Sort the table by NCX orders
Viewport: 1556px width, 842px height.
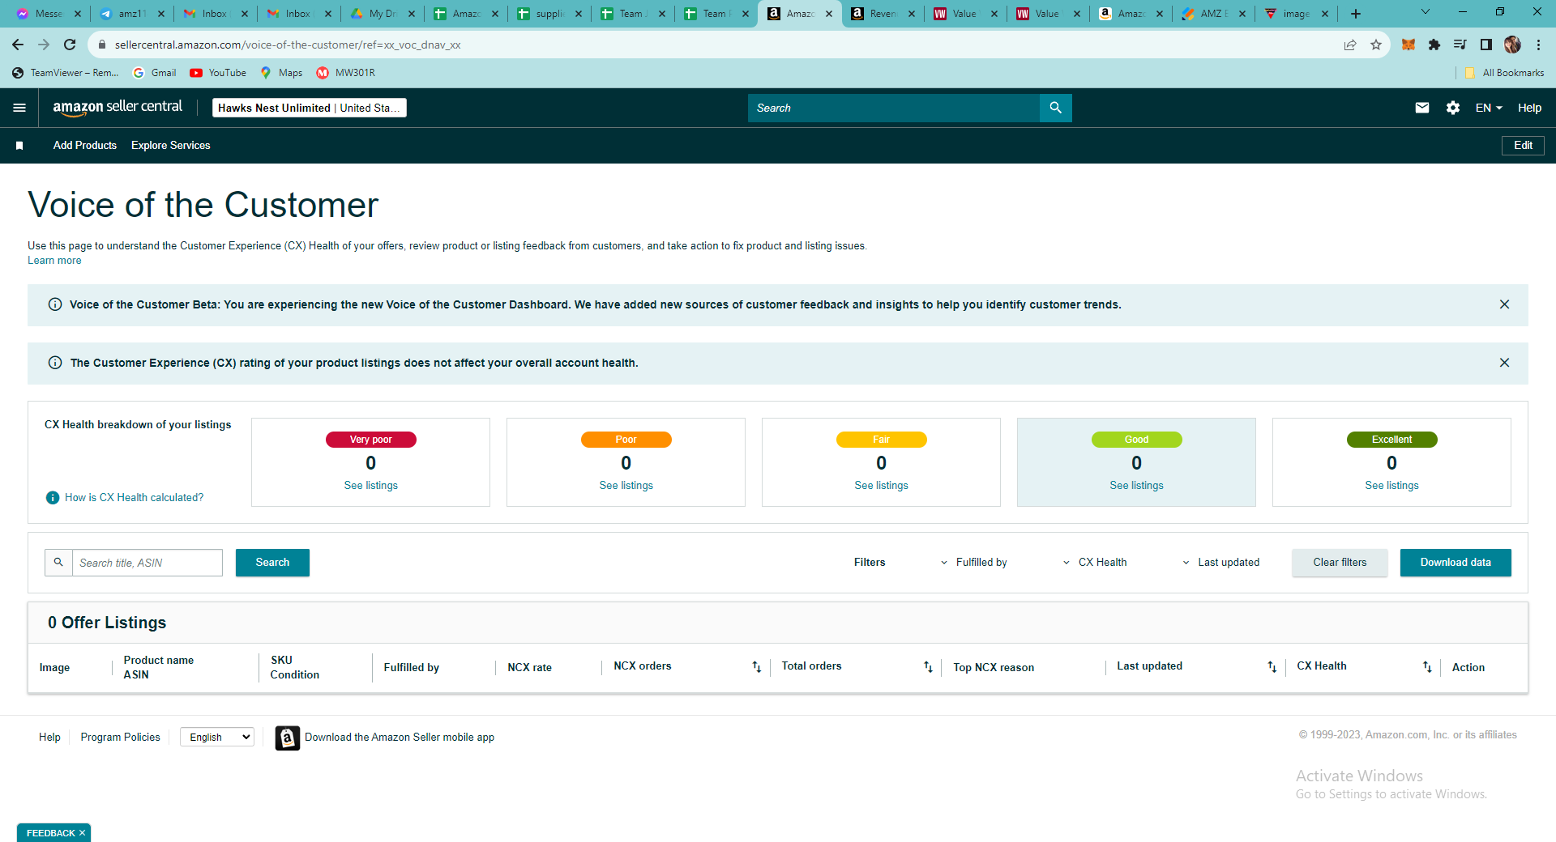(756, 667)
